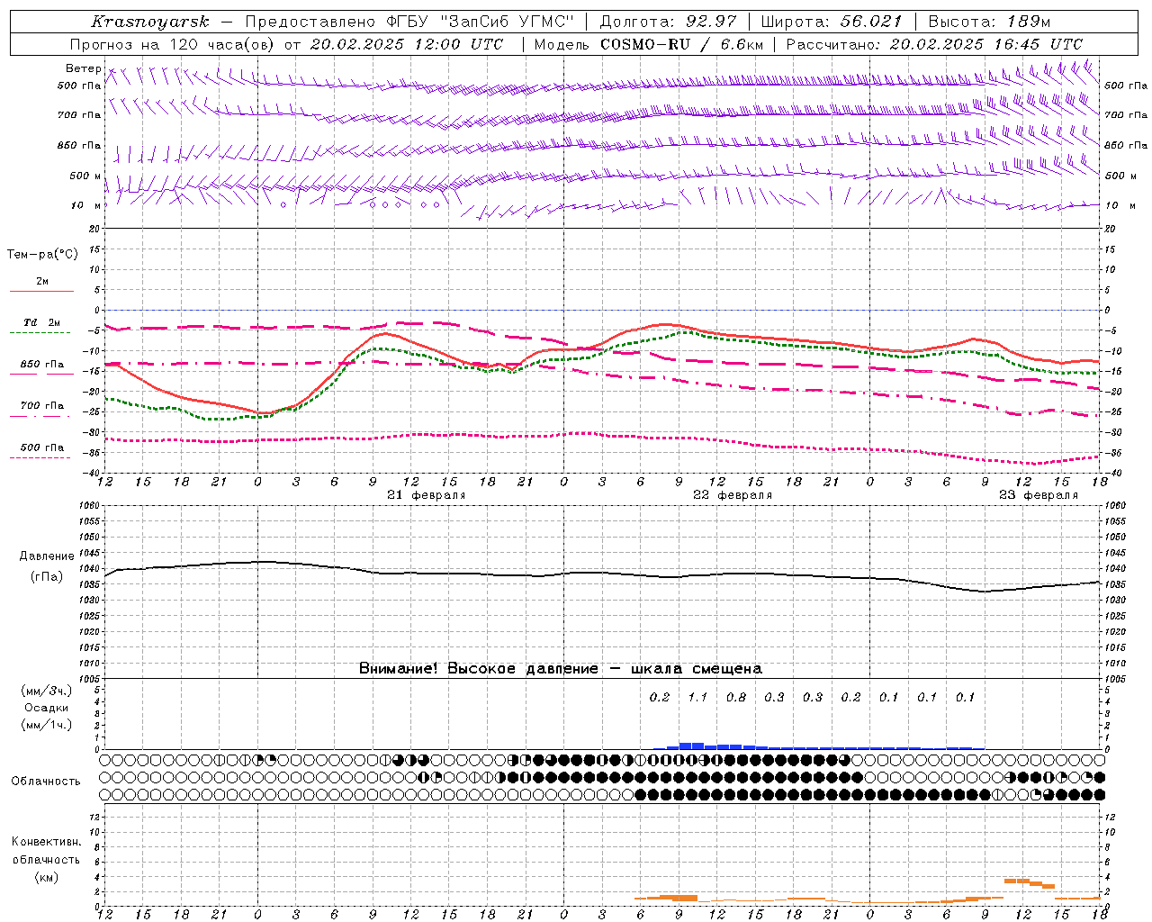The width and height of the screenshot is (1152, 922).
Task: Click the "Осадки" precipitation label
Action: [x=46, y=708]
